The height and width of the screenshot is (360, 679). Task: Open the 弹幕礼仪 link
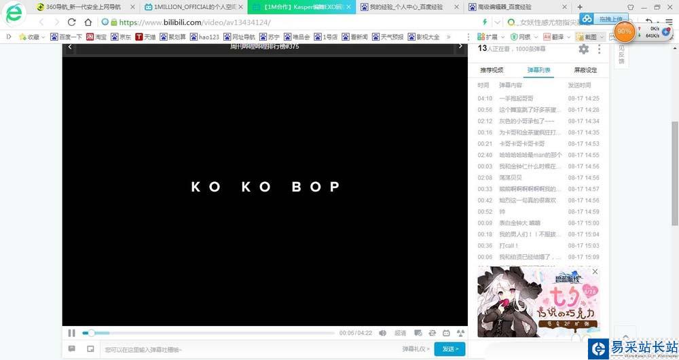[416, 349]
